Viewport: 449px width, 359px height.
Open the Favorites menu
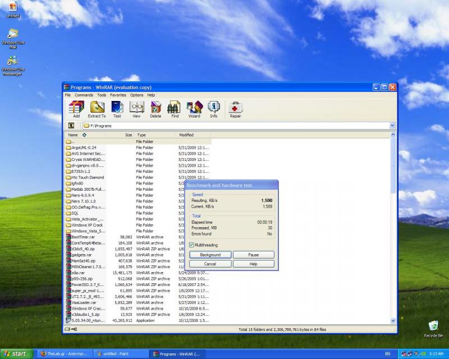pyautogui.click(x=118, y=95)
